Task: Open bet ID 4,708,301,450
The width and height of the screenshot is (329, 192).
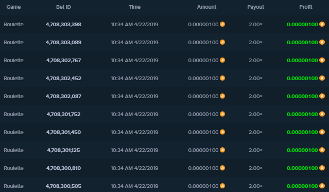Action: tap(63, 132)
